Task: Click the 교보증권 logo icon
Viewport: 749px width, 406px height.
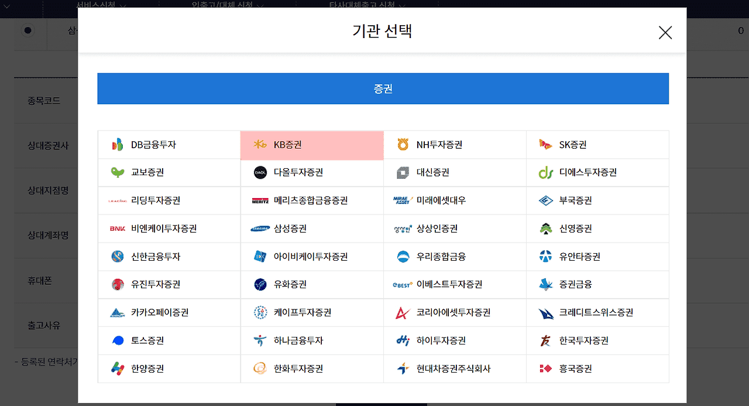Action: 118,173
